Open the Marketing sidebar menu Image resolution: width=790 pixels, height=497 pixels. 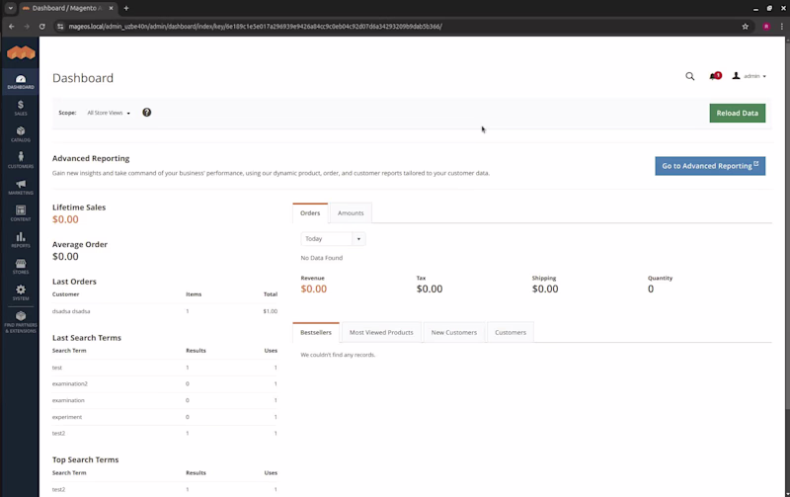[x=21, y=187]
